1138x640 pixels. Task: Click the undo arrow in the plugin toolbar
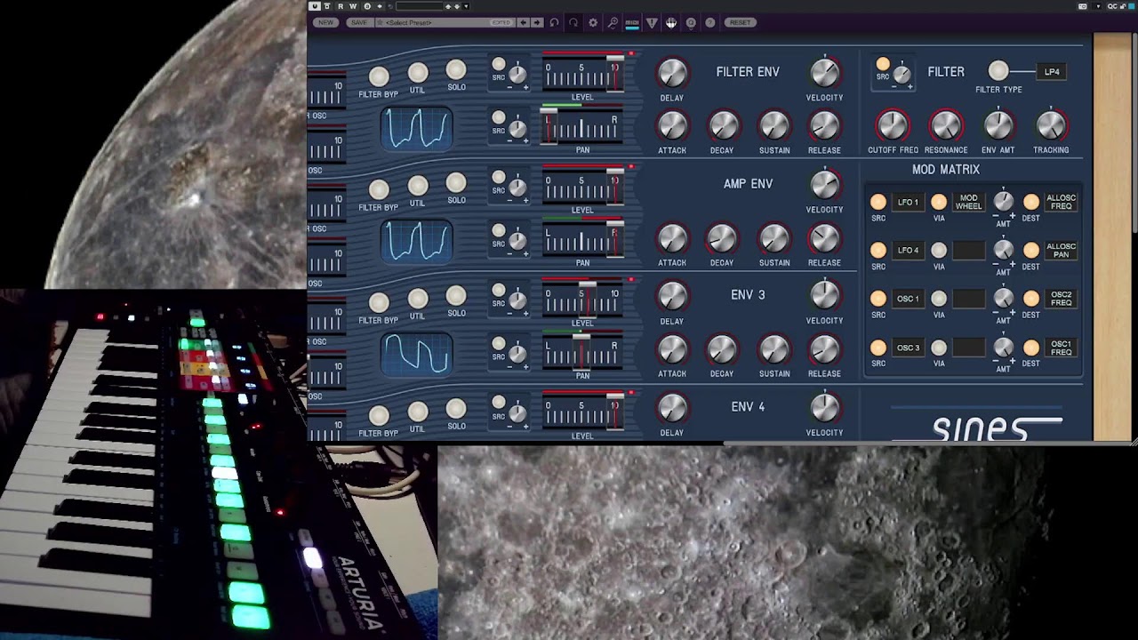coord(554,22)
